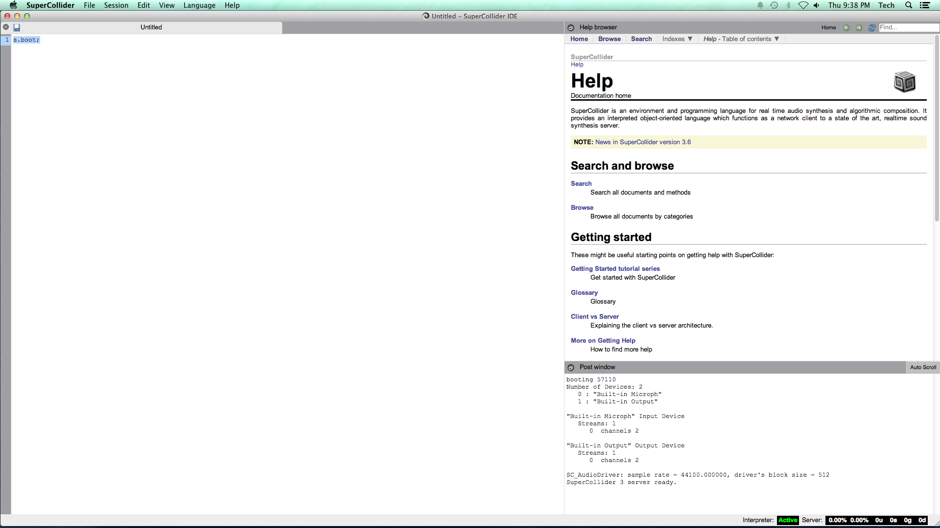Screen dimensions: 940x528
Task: Open the Help menu in menu bar
Action: 232,5
